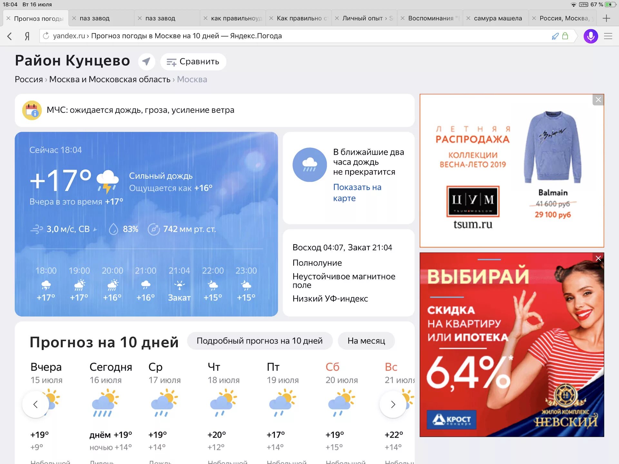Viewport: 619px width, 464px height.
Task: Select the Пт 19 июля forecast column
Action: tap(283, 412)
